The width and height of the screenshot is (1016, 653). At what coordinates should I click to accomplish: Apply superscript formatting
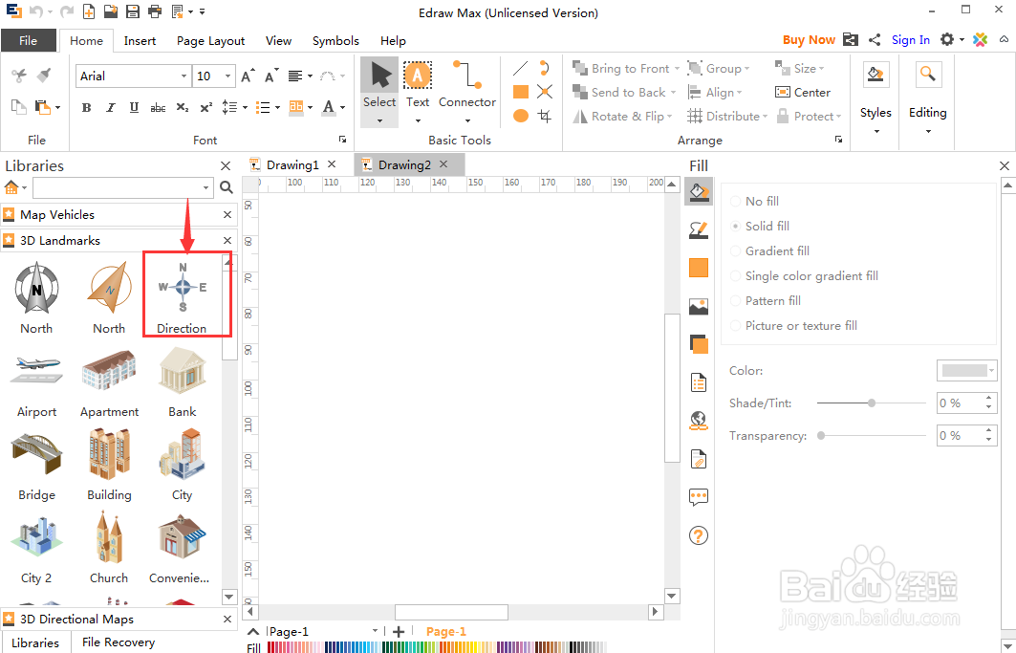tap(206, 108)
